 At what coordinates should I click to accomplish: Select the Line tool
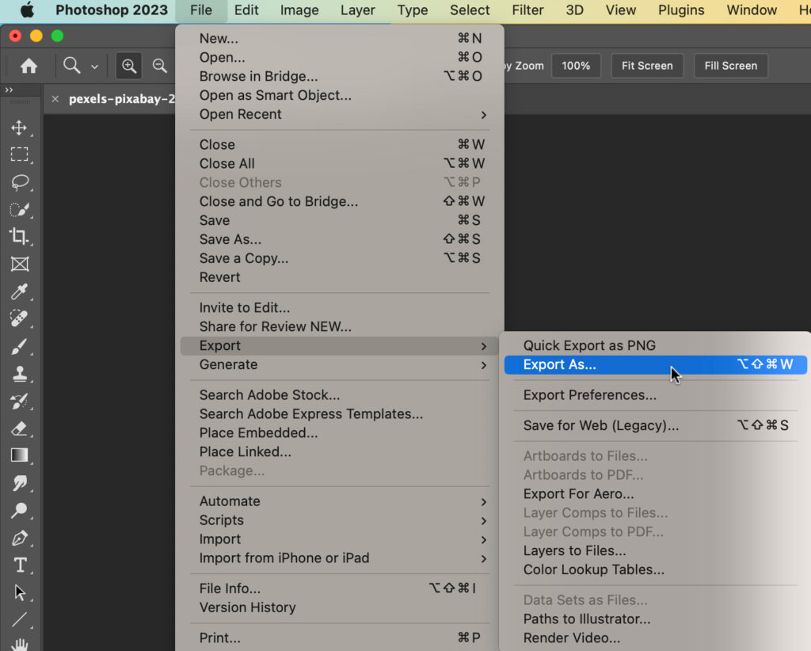tap(19, 619)
